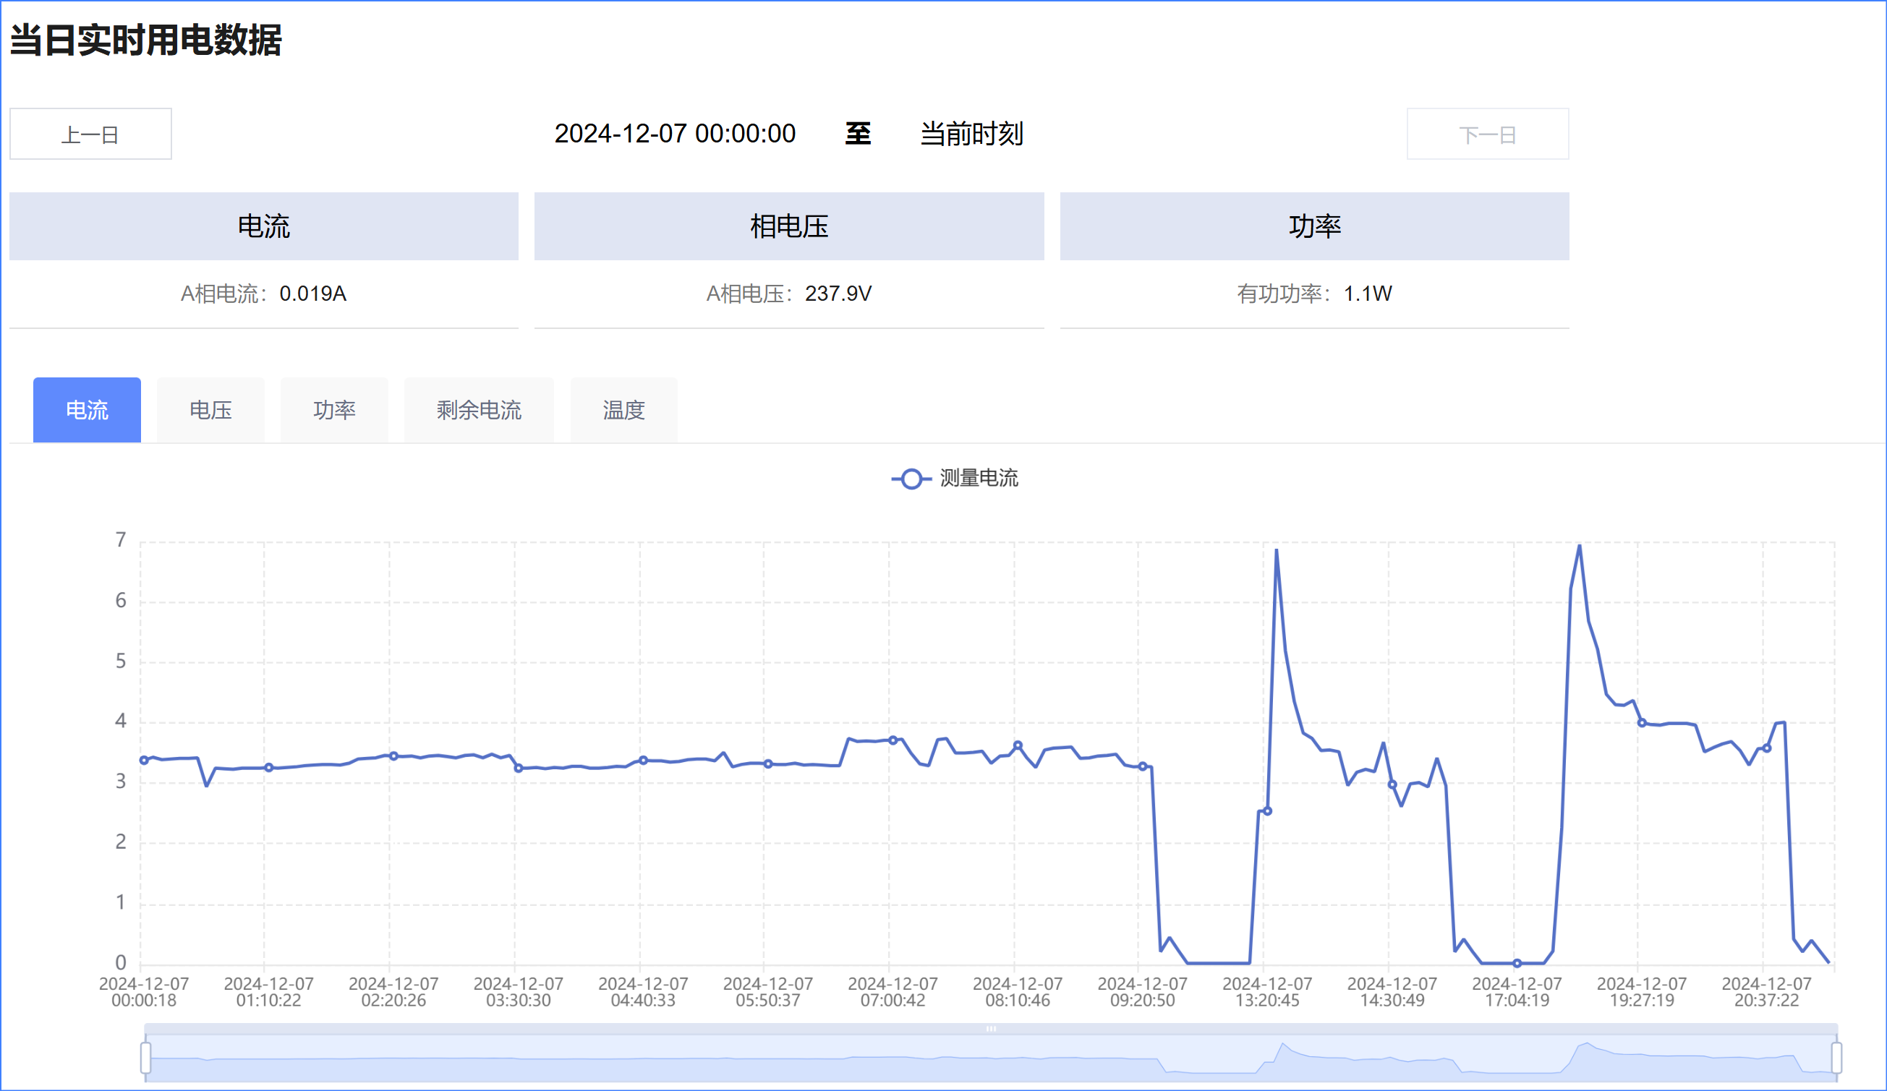Click the left zoom slider handle

coord(146,1057)
